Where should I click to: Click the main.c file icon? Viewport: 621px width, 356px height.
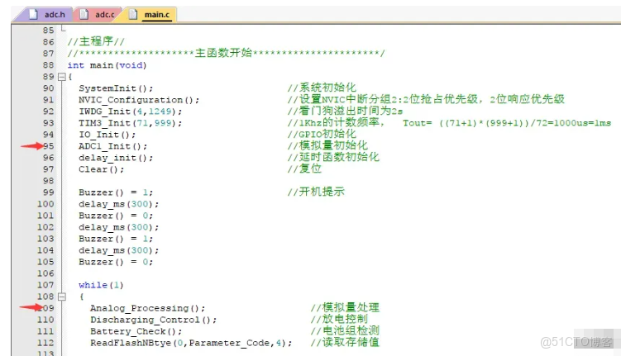[x=133, y=15]
